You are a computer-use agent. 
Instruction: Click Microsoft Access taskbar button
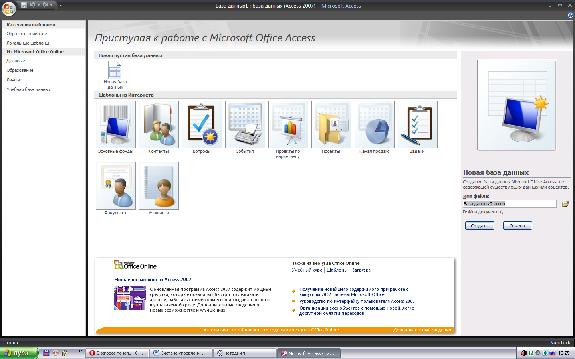click(309, 353)
